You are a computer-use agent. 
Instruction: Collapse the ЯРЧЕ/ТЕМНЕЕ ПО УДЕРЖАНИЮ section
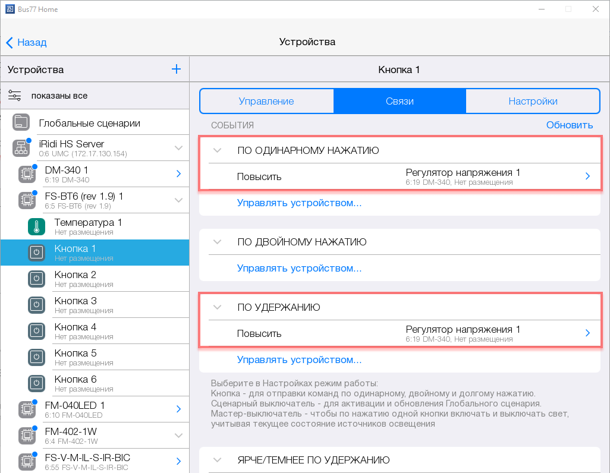[217, 461]
